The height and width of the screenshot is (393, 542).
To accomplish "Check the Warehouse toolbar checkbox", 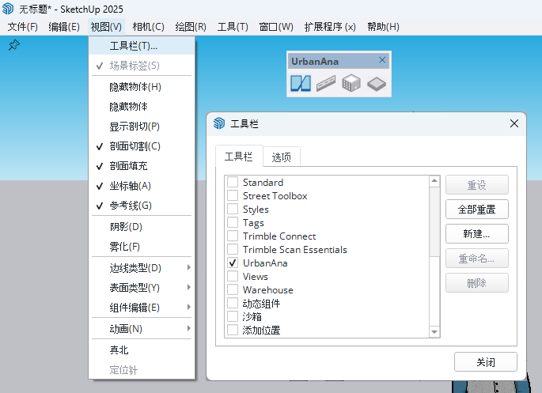I will point(233,289).
